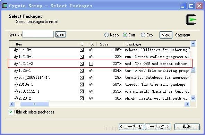
Task: Click the Package column header
Action: pos(157,44)
